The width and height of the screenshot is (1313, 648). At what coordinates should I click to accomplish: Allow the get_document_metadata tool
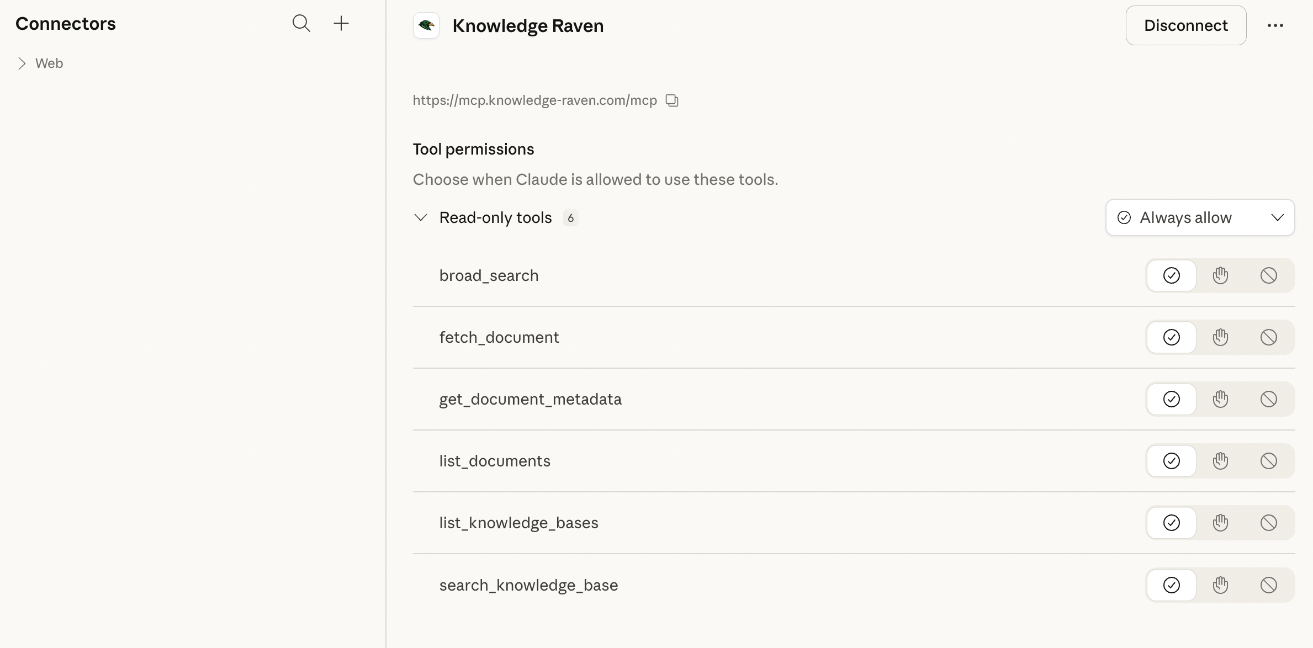pyautogui.click(x=1172, y=399)
